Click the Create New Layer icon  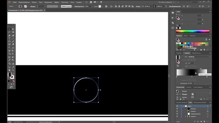(x=204, y=122)
